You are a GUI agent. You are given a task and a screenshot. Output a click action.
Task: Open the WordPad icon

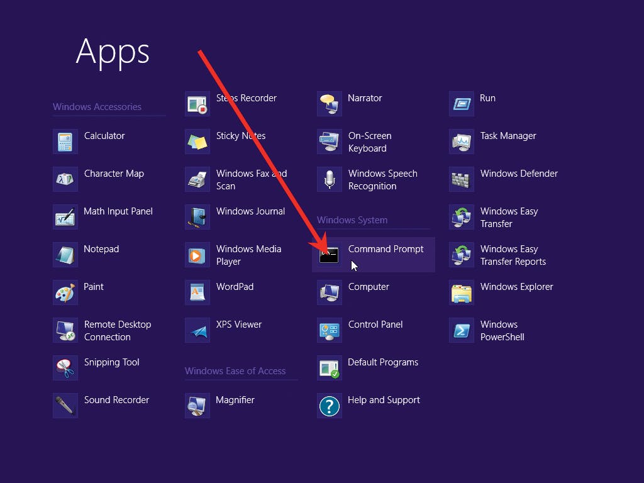pyautogui.click(x=197, y=293)
